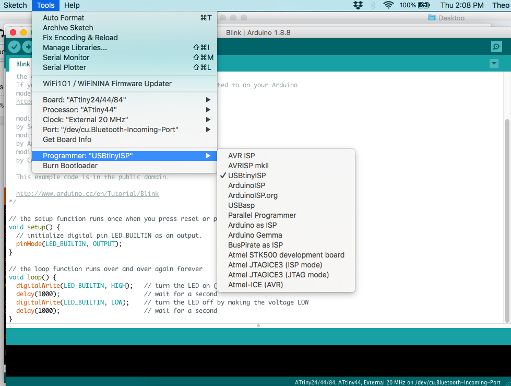Image resolution: width=511 pixels, height=386 pixels.
Task: Click the void setup() line in the editor
Action: point(34,227)
